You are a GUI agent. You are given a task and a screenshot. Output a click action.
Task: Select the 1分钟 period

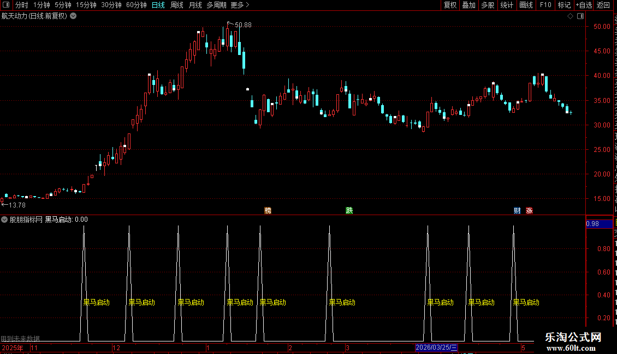click(x=41, y=5)
